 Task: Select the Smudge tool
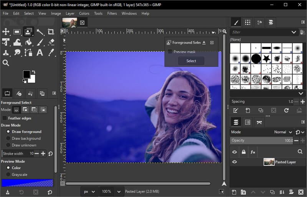tap(17, 53)
